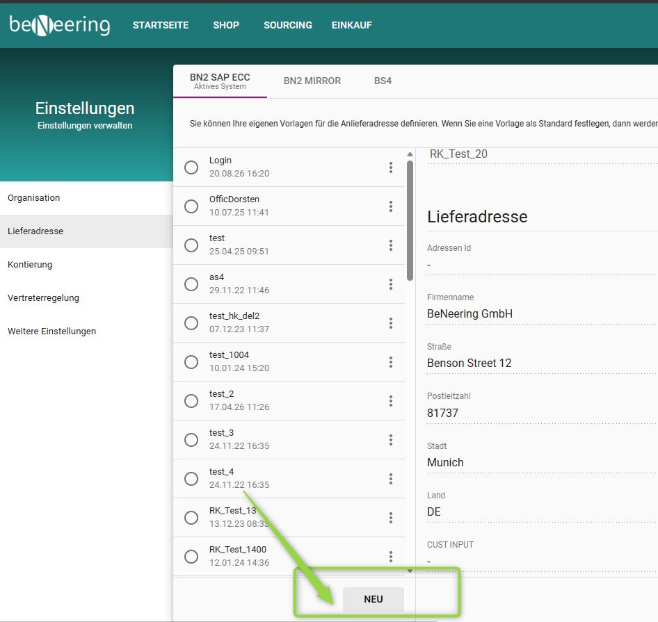Click the Straße field Benson Street 12
This screenshot has height=622, width=658.
pyautogui.click(x=542, y=363)
